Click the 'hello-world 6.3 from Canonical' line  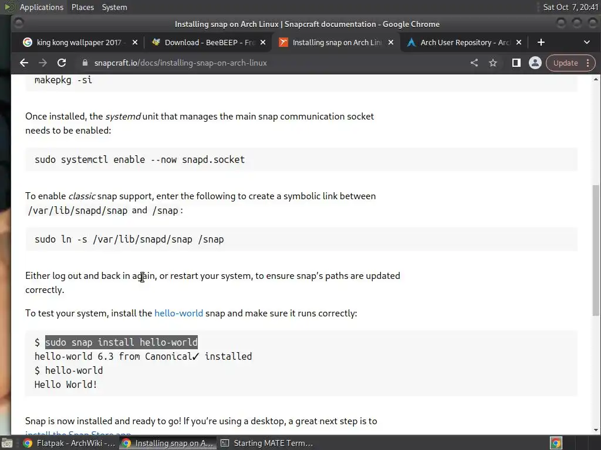tap(143, 356)
